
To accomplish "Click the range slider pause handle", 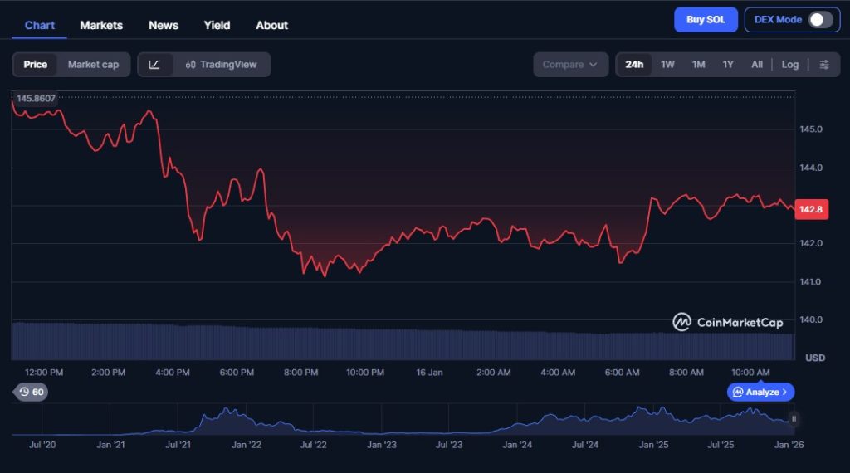I will 794,419.
